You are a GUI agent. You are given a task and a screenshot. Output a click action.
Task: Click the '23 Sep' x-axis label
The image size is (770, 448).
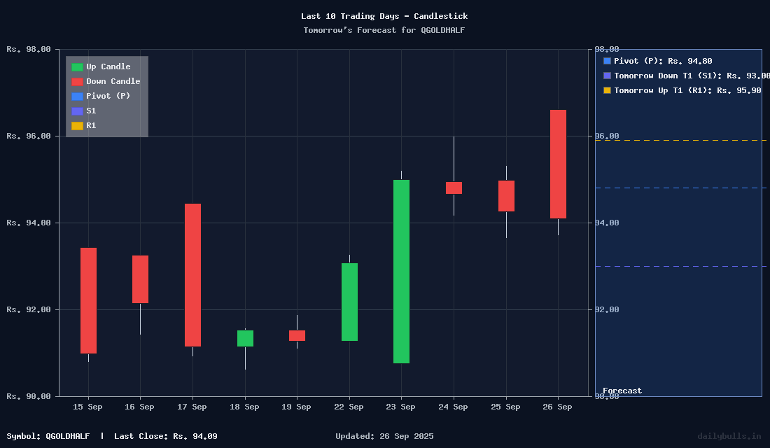pyautogui.click(x=400, y=407)
